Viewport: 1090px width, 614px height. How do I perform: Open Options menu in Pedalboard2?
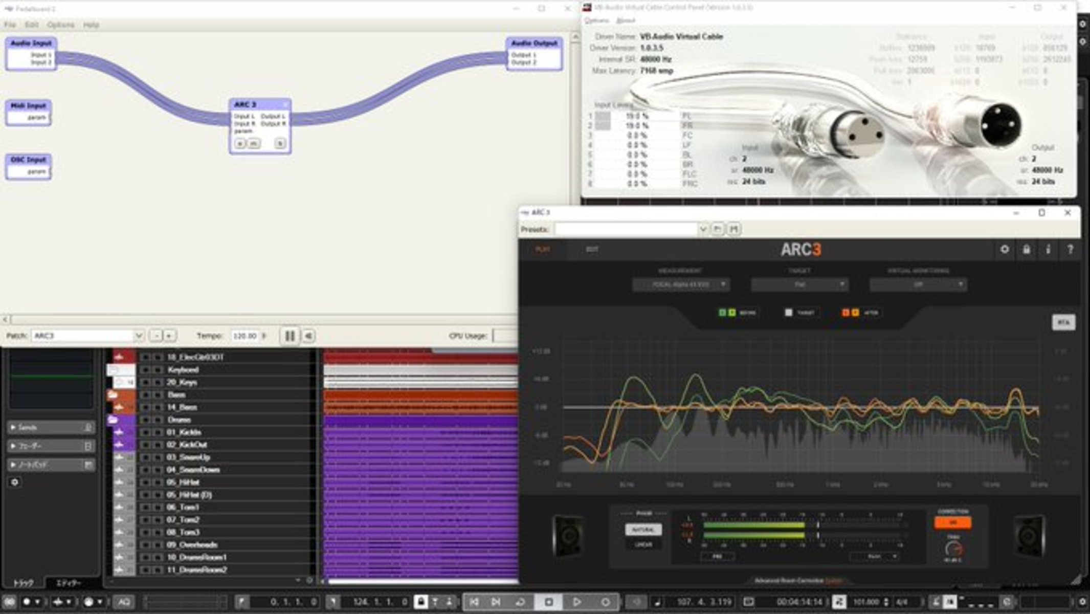(60, 25)
